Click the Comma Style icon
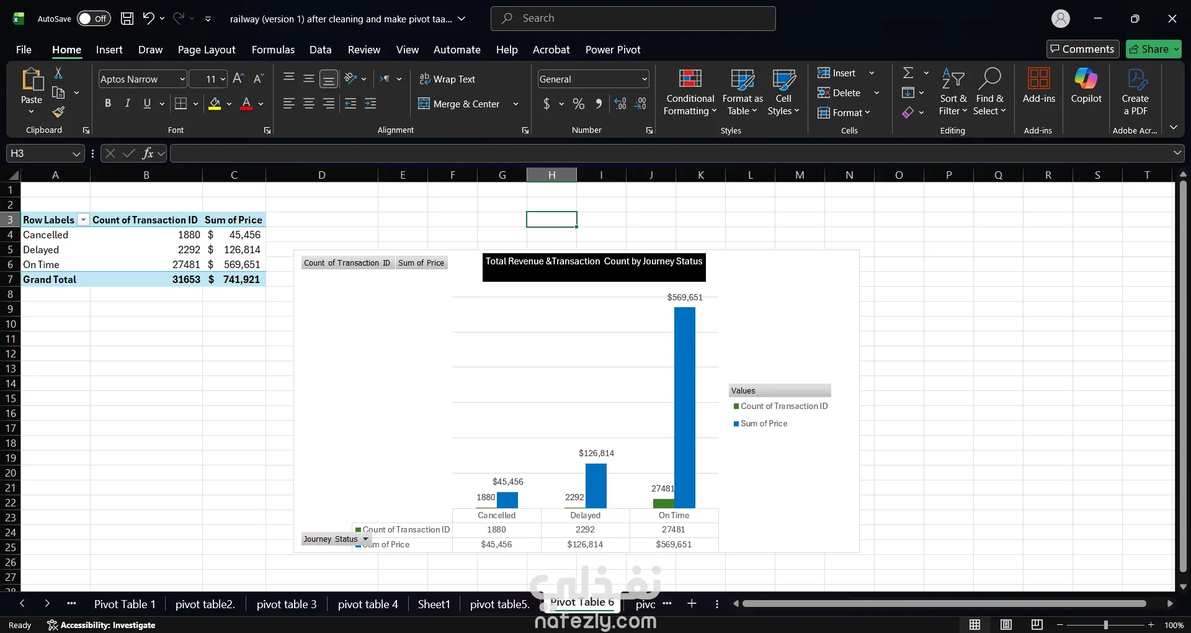The image size is (1191, 633). 599,104
